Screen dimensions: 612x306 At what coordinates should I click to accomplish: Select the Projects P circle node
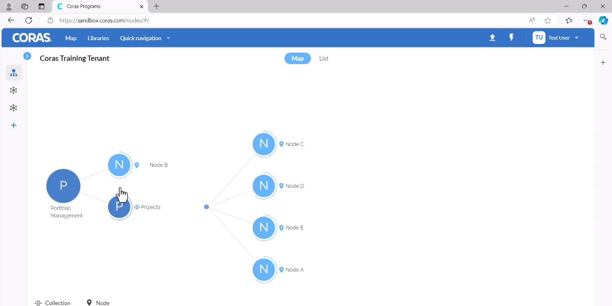pos(120,207)
